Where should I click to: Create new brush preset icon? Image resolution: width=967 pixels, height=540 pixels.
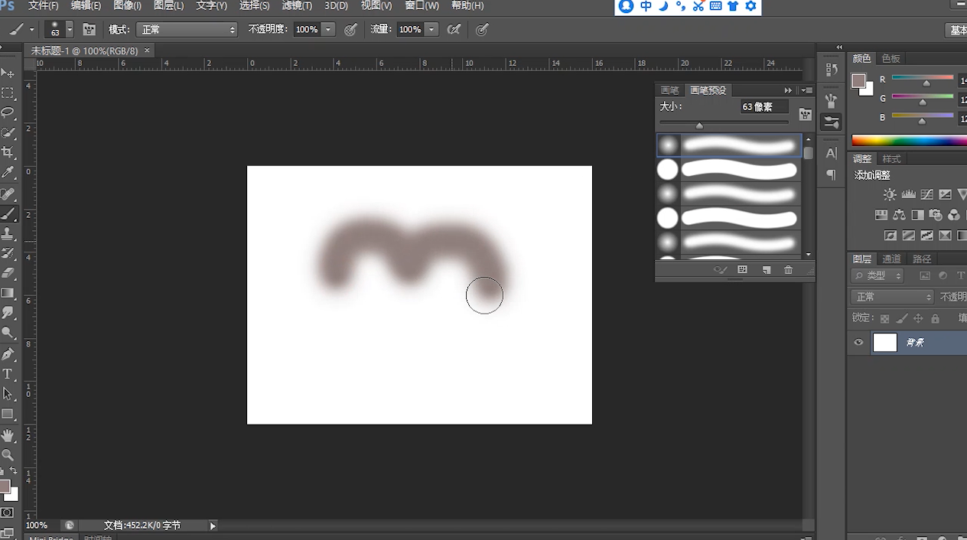tap(766, 270)
